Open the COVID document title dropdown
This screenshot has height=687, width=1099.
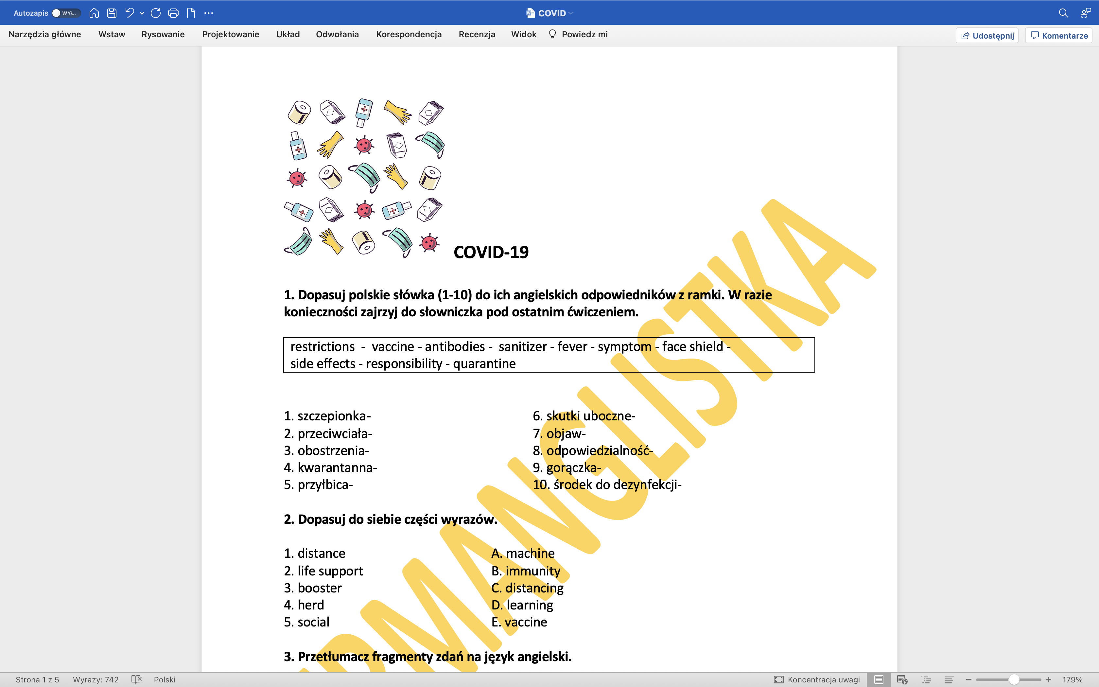[571, 13]
